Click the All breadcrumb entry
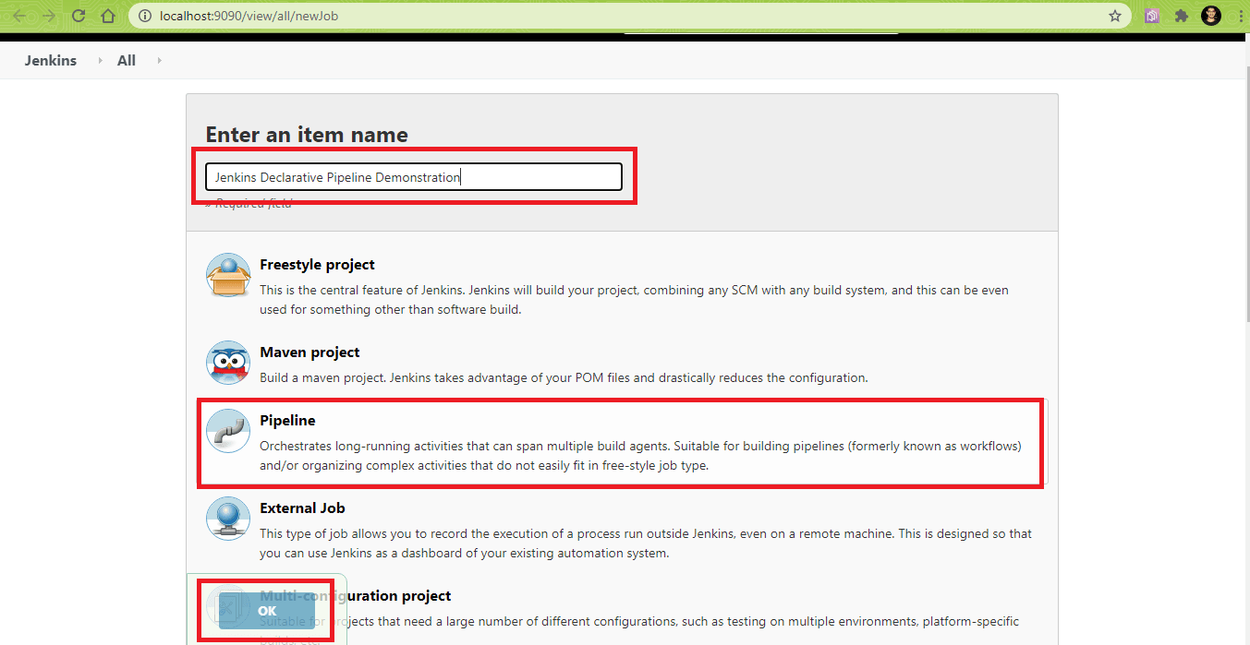 click(x=126, y=60)
